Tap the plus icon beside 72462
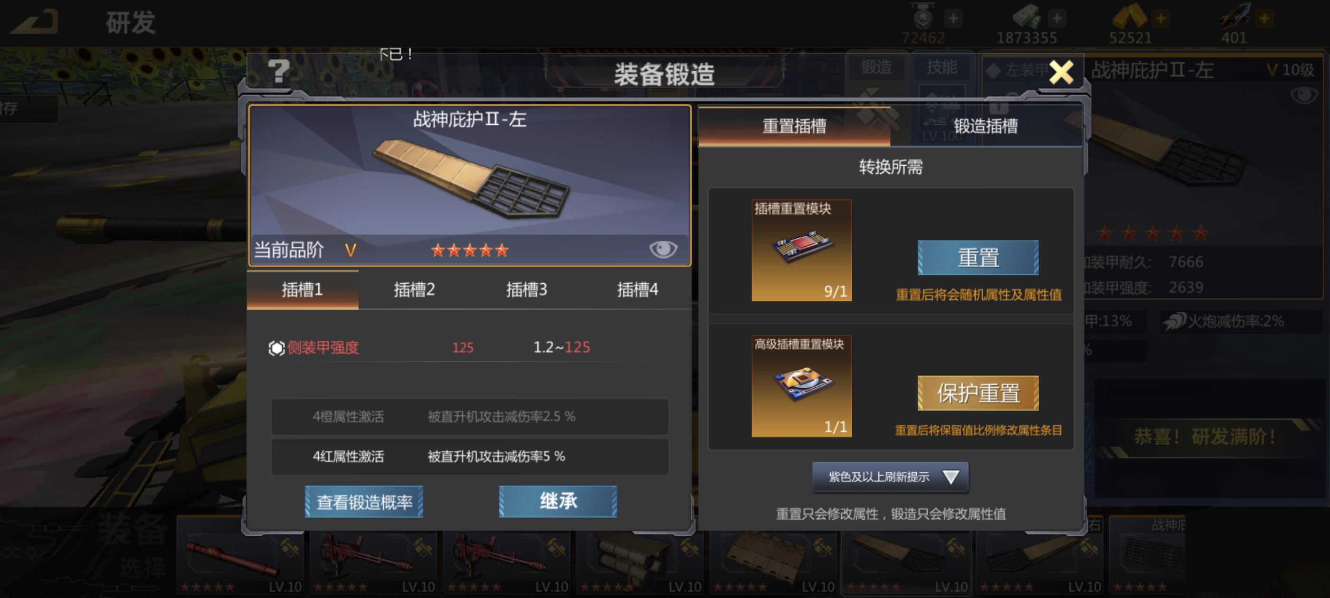Viewport: 1330px width, 598px height. point(953,19)
